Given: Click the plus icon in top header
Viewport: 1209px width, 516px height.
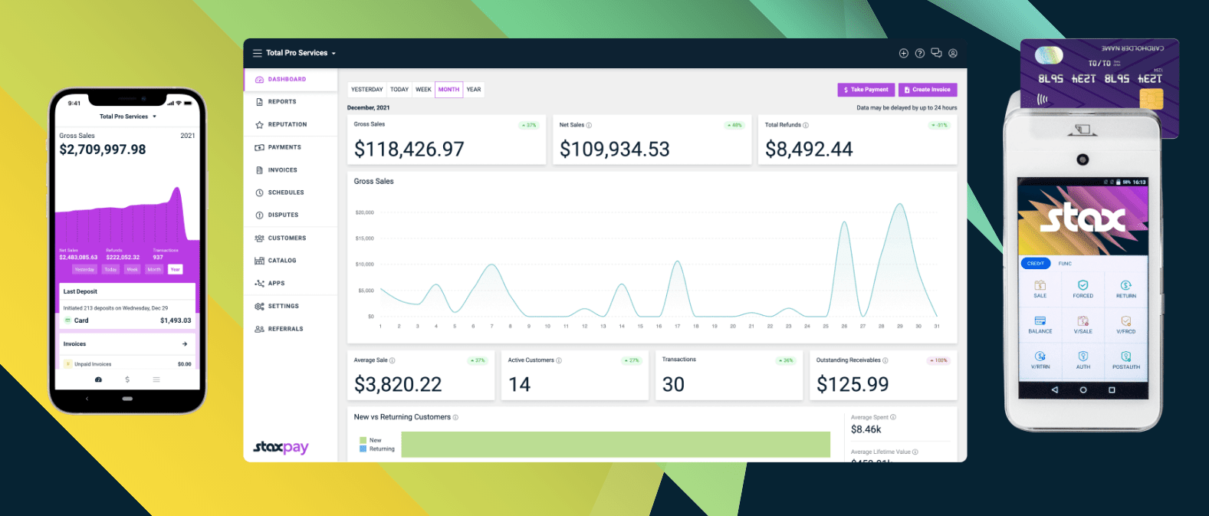Looking at the screenshot, I should point(903,54).
